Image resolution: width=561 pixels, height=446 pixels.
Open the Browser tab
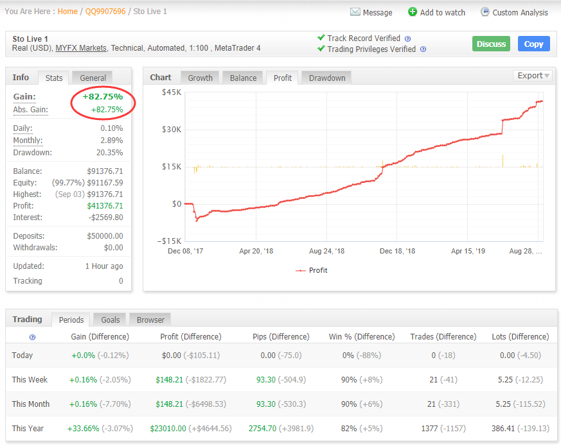pos(150,320)
